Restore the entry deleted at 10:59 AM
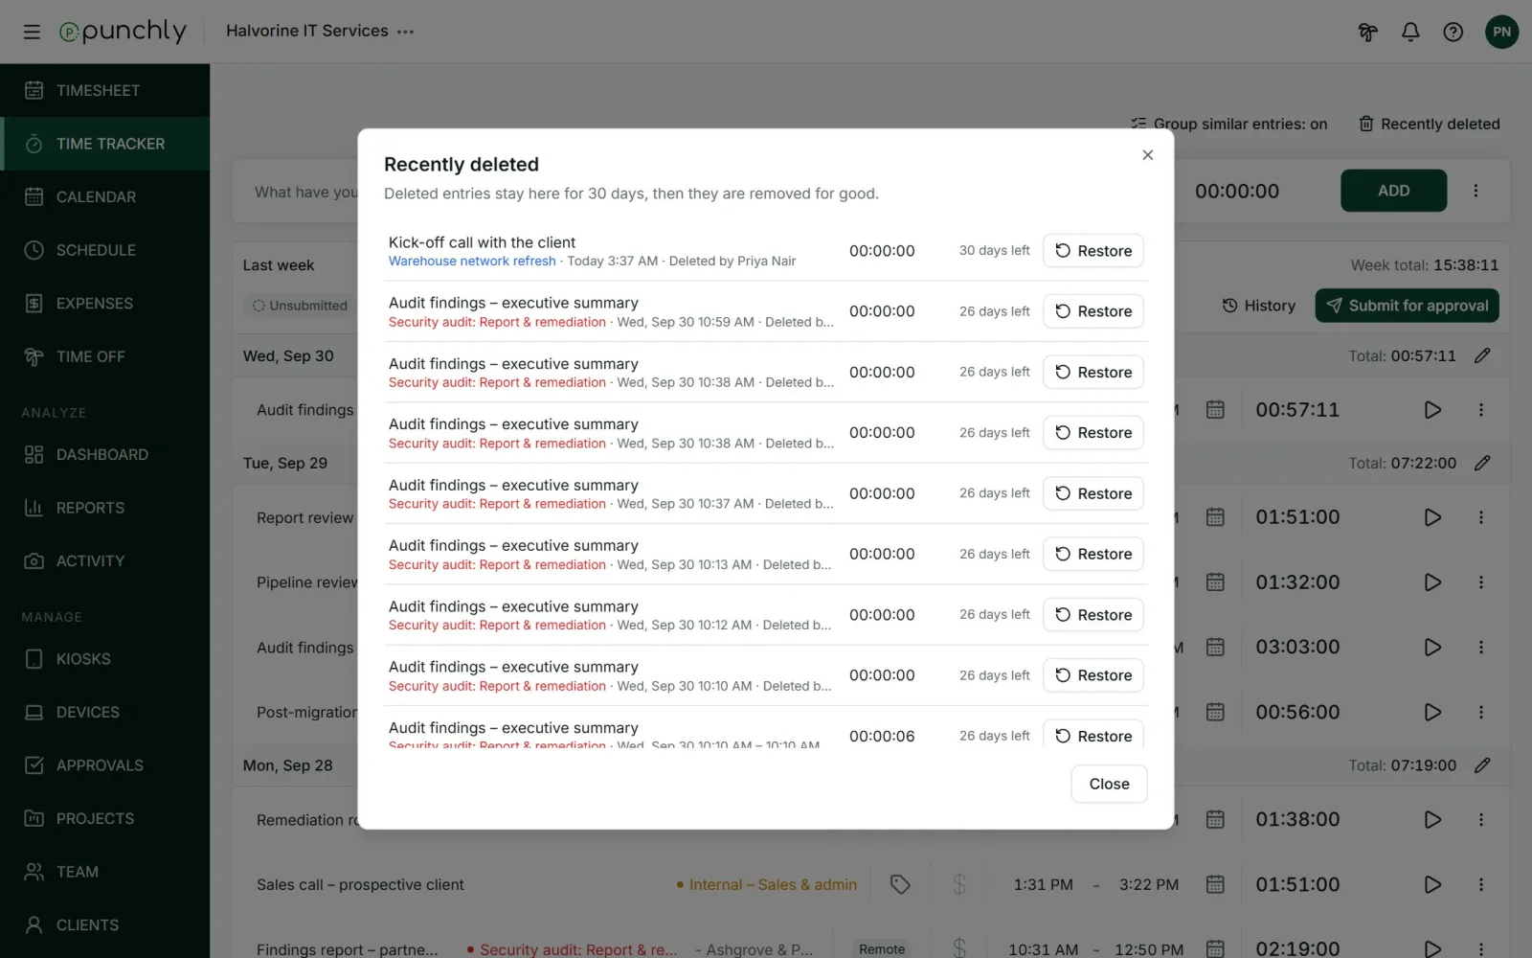 tap(1093, 311)
